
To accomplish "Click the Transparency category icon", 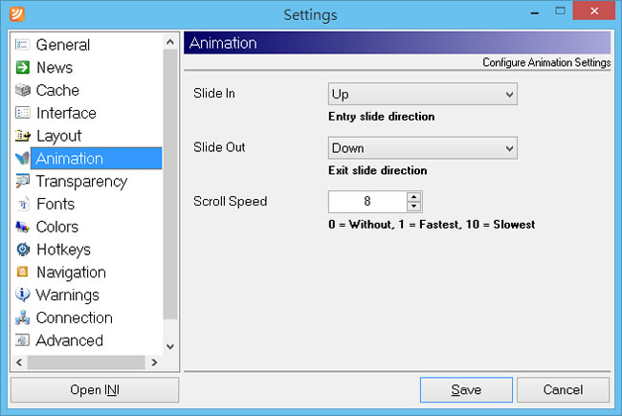I will pos(22,182).
